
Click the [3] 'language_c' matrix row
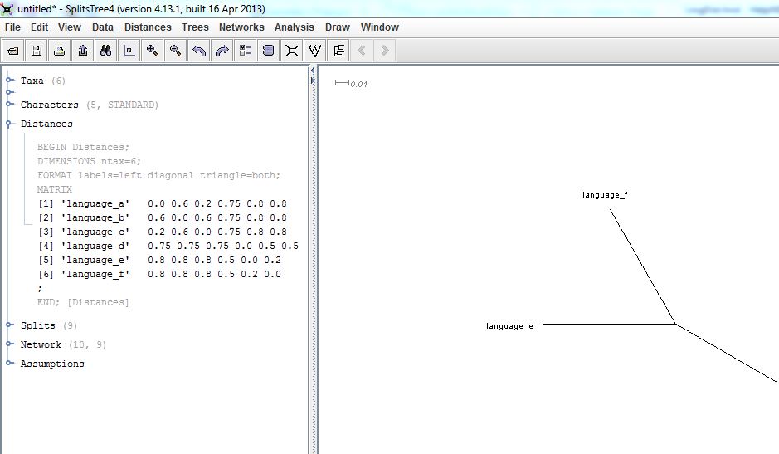click(163, 232)
